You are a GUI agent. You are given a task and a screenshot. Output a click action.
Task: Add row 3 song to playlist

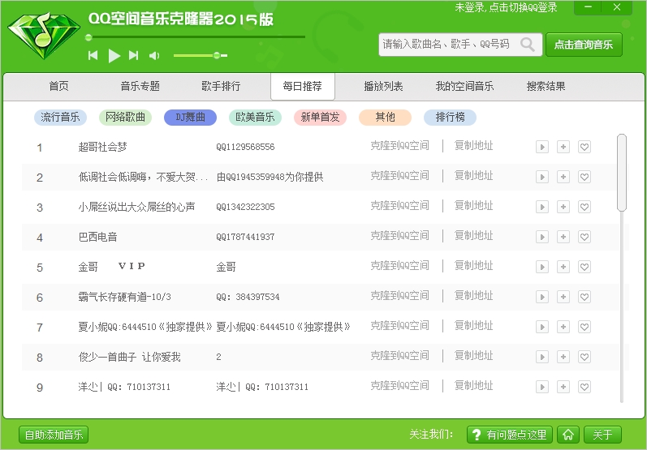563,207
